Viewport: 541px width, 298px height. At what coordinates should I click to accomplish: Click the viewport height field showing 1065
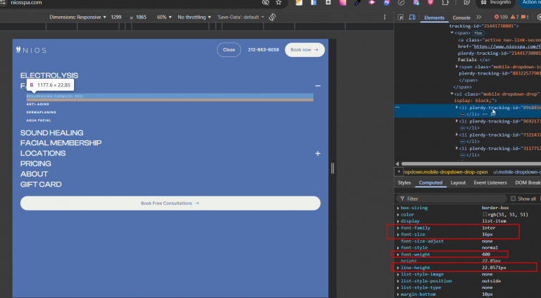click(x=141, y=17)
